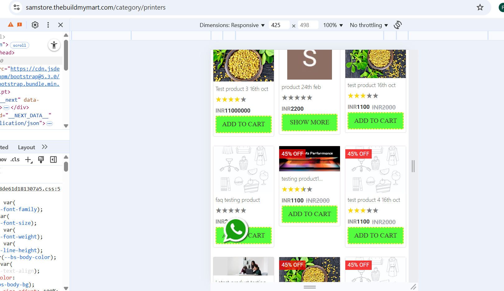Rotate the device viewport
This screenshot has width=504, height=291.
click(x=398, y=25)
